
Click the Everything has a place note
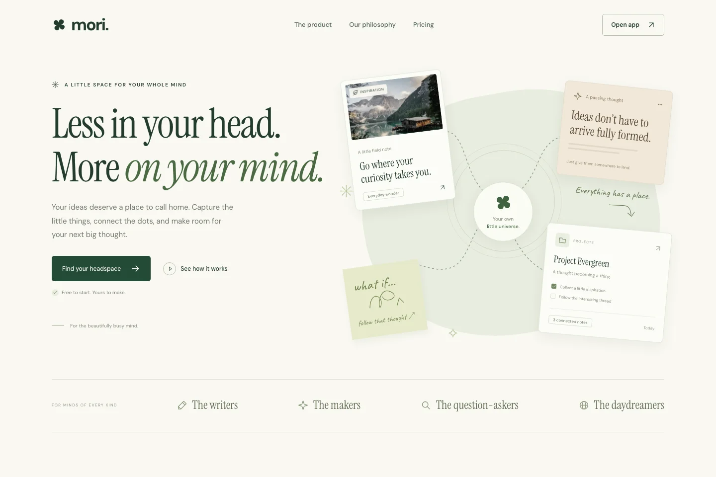613,193
